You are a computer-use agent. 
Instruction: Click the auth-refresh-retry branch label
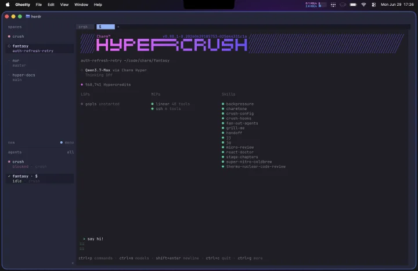pyautogui.click(x=33, y=51)
